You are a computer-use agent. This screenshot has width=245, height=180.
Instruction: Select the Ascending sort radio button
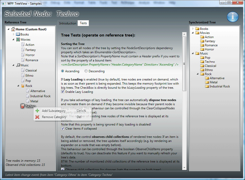[62, 71]
